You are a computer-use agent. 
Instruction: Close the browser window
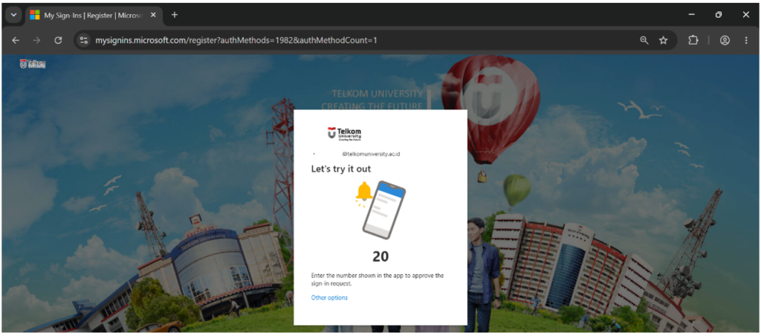[746, 15]
